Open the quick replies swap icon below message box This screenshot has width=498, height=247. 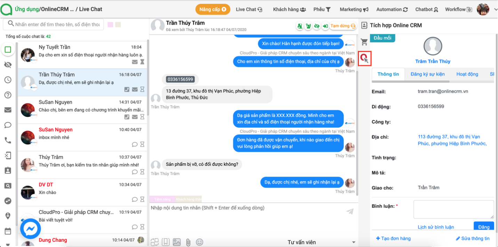[155, 242]
